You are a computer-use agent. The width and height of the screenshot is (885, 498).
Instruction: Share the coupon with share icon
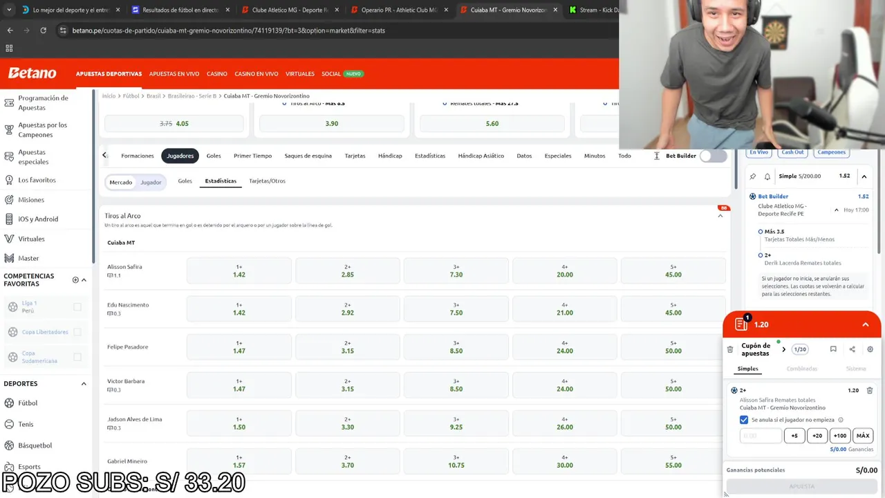pos(852,349)
